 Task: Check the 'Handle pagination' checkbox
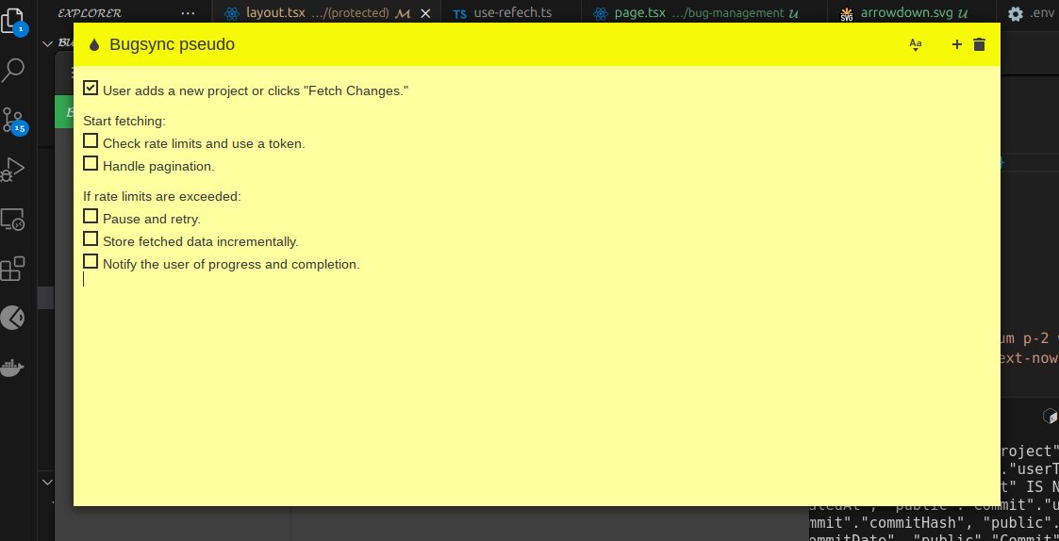91,163
